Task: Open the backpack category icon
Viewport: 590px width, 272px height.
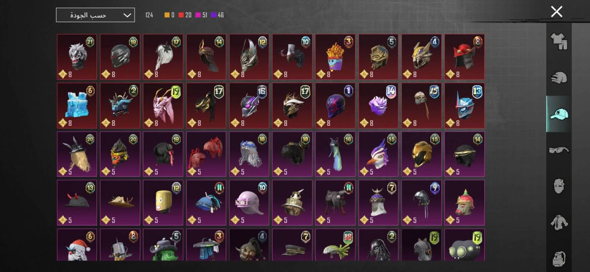Action: (559, 259)
